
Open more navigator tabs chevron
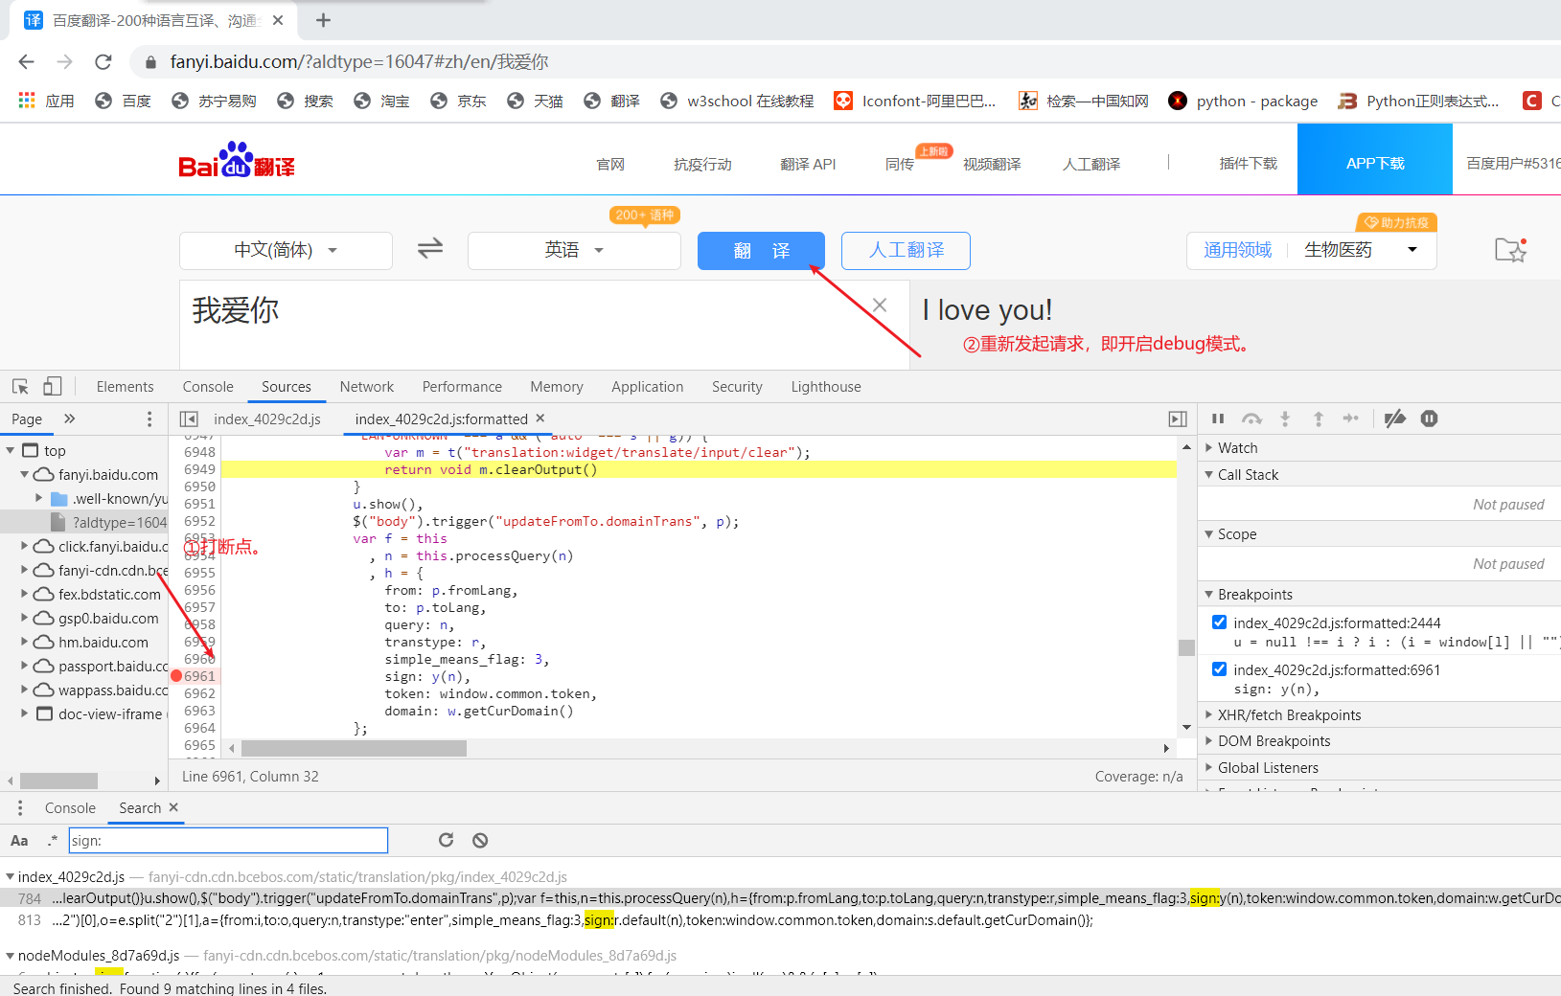(x=69, y=419)
